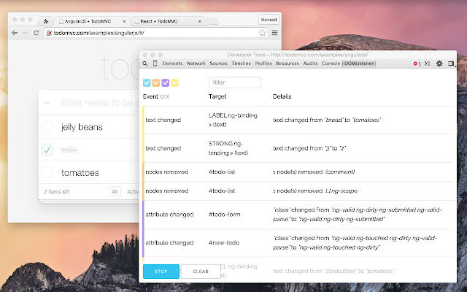
Task: Click the Details column header
Action: 282,96
